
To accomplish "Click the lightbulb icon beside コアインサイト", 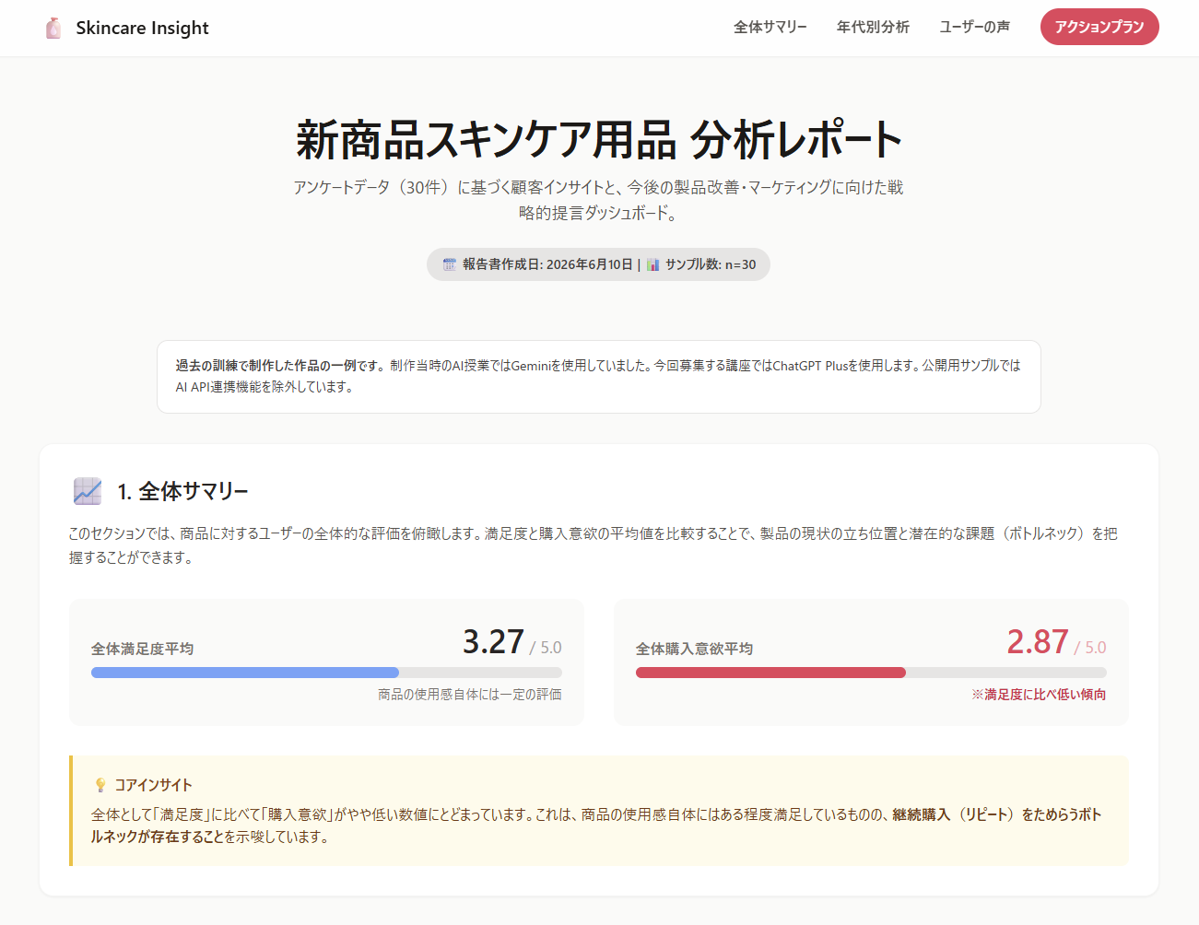I will 100,785.
